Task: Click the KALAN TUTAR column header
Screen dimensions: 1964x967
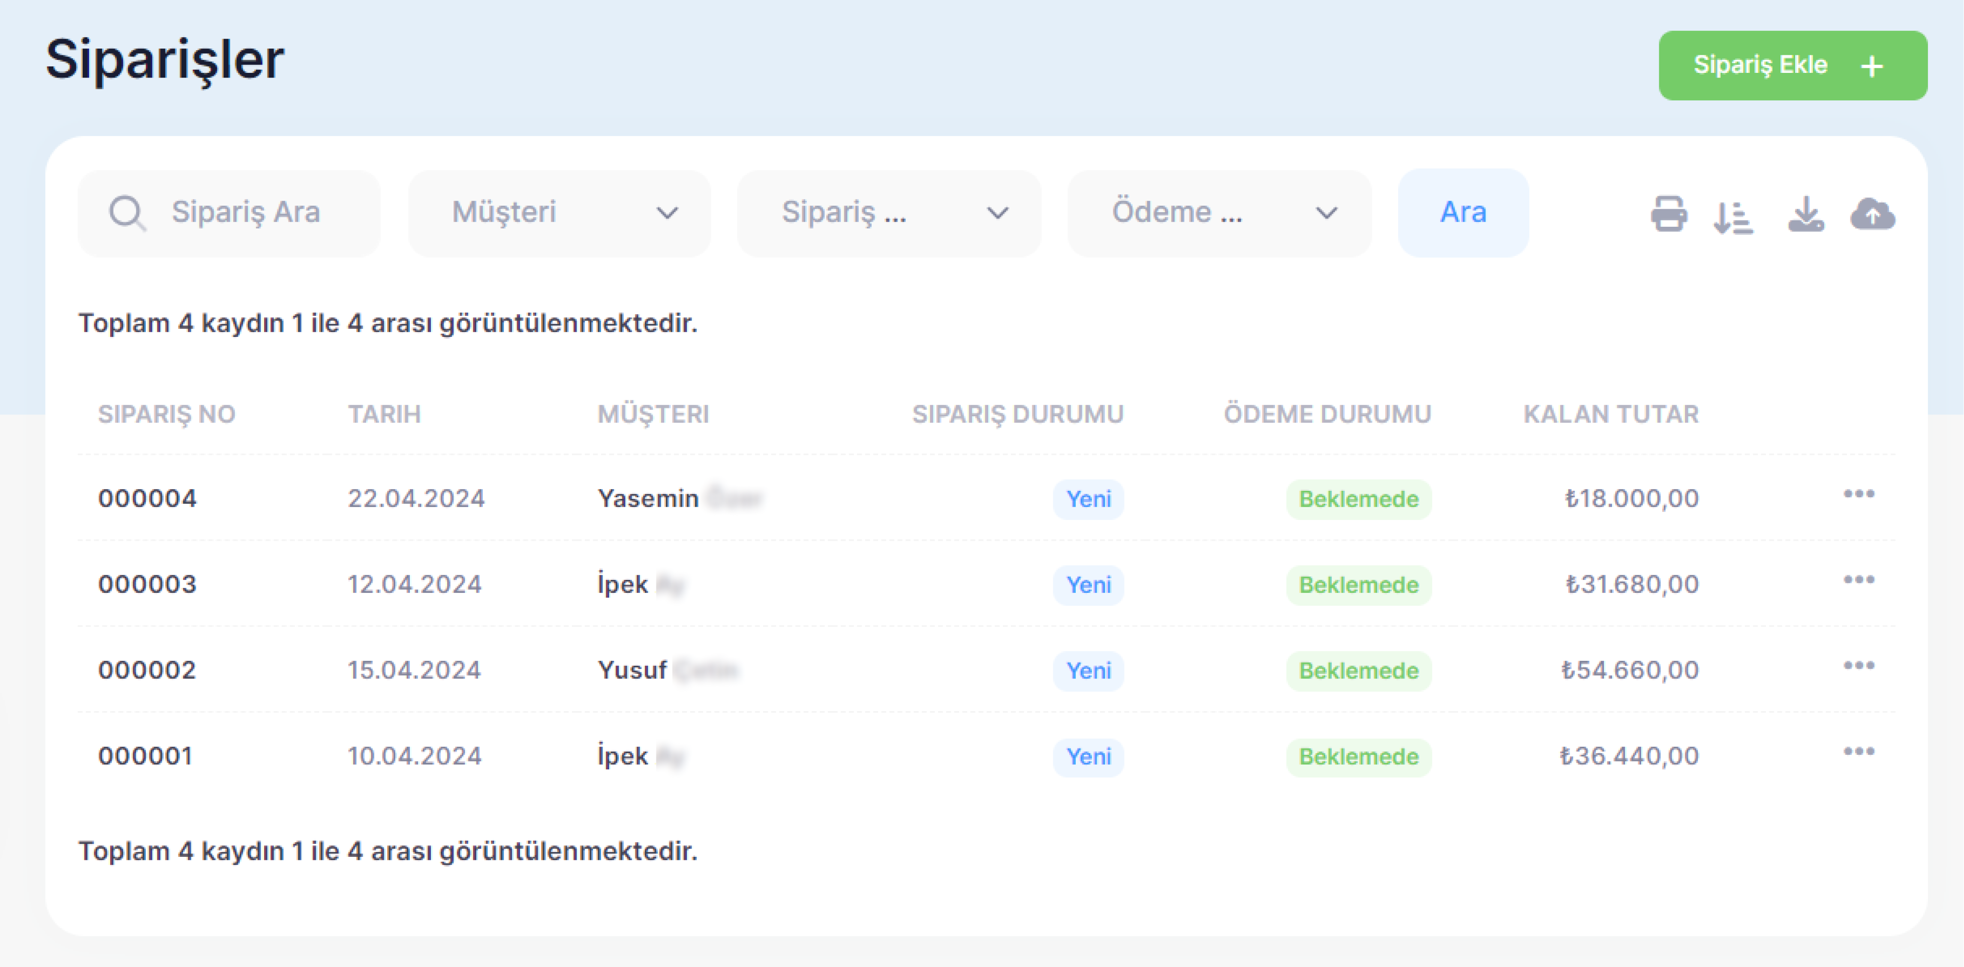Action: 1610,414
